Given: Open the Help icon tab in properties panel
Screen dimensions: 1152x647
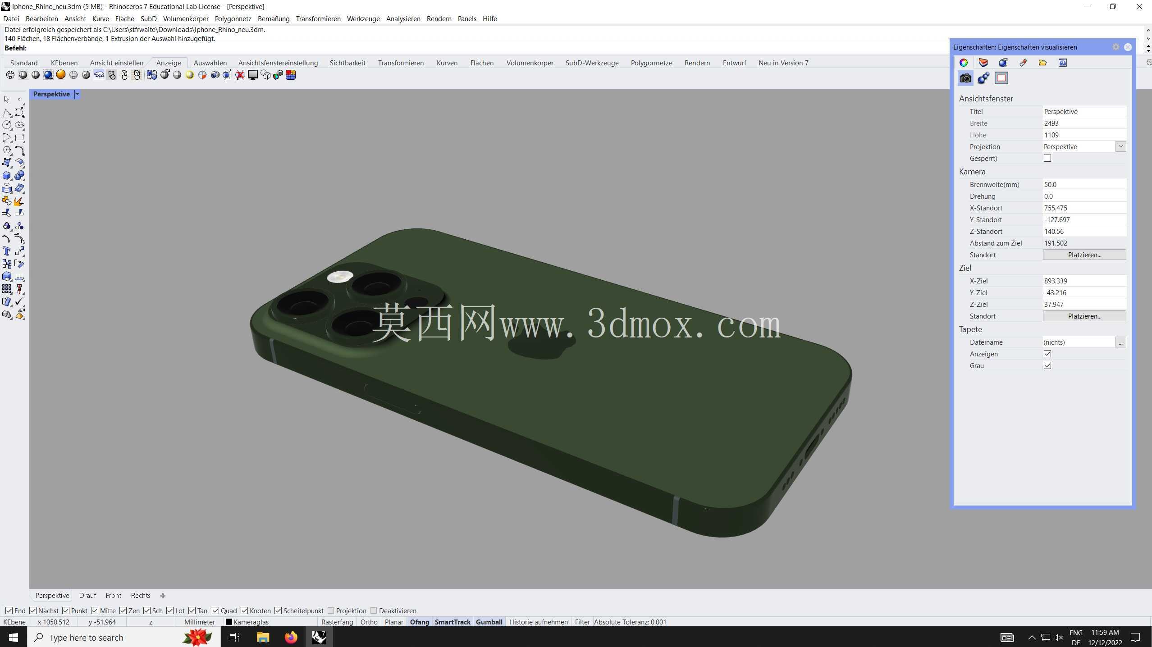Looking at the screenshot, I should pyautogui.click(x=1063, y=63).
